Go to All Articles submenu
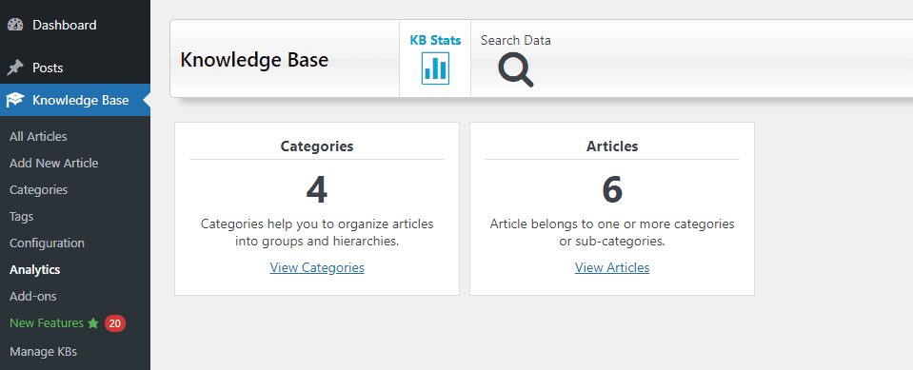913x370 pixels. (38, 137)
